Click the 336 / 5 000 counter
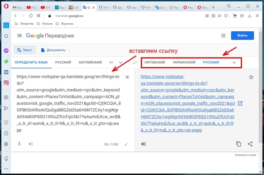Viewport: 264px width, 175px height. pyautogui.click(x=111, y=145)
